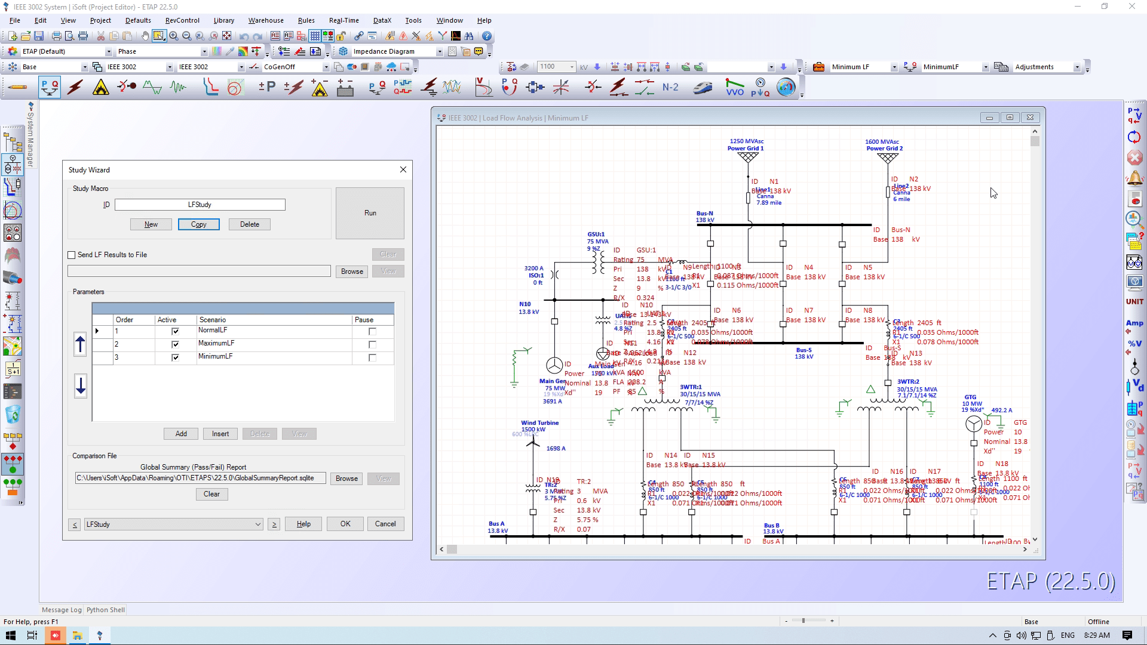1147x645 pixels.
Task: Uncheck Active box for MaximumLF scenario
Action: (175, 344)
